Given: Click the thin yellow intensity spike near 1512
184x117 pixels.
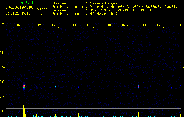Looking at the screenshot, I should [36, 111].
